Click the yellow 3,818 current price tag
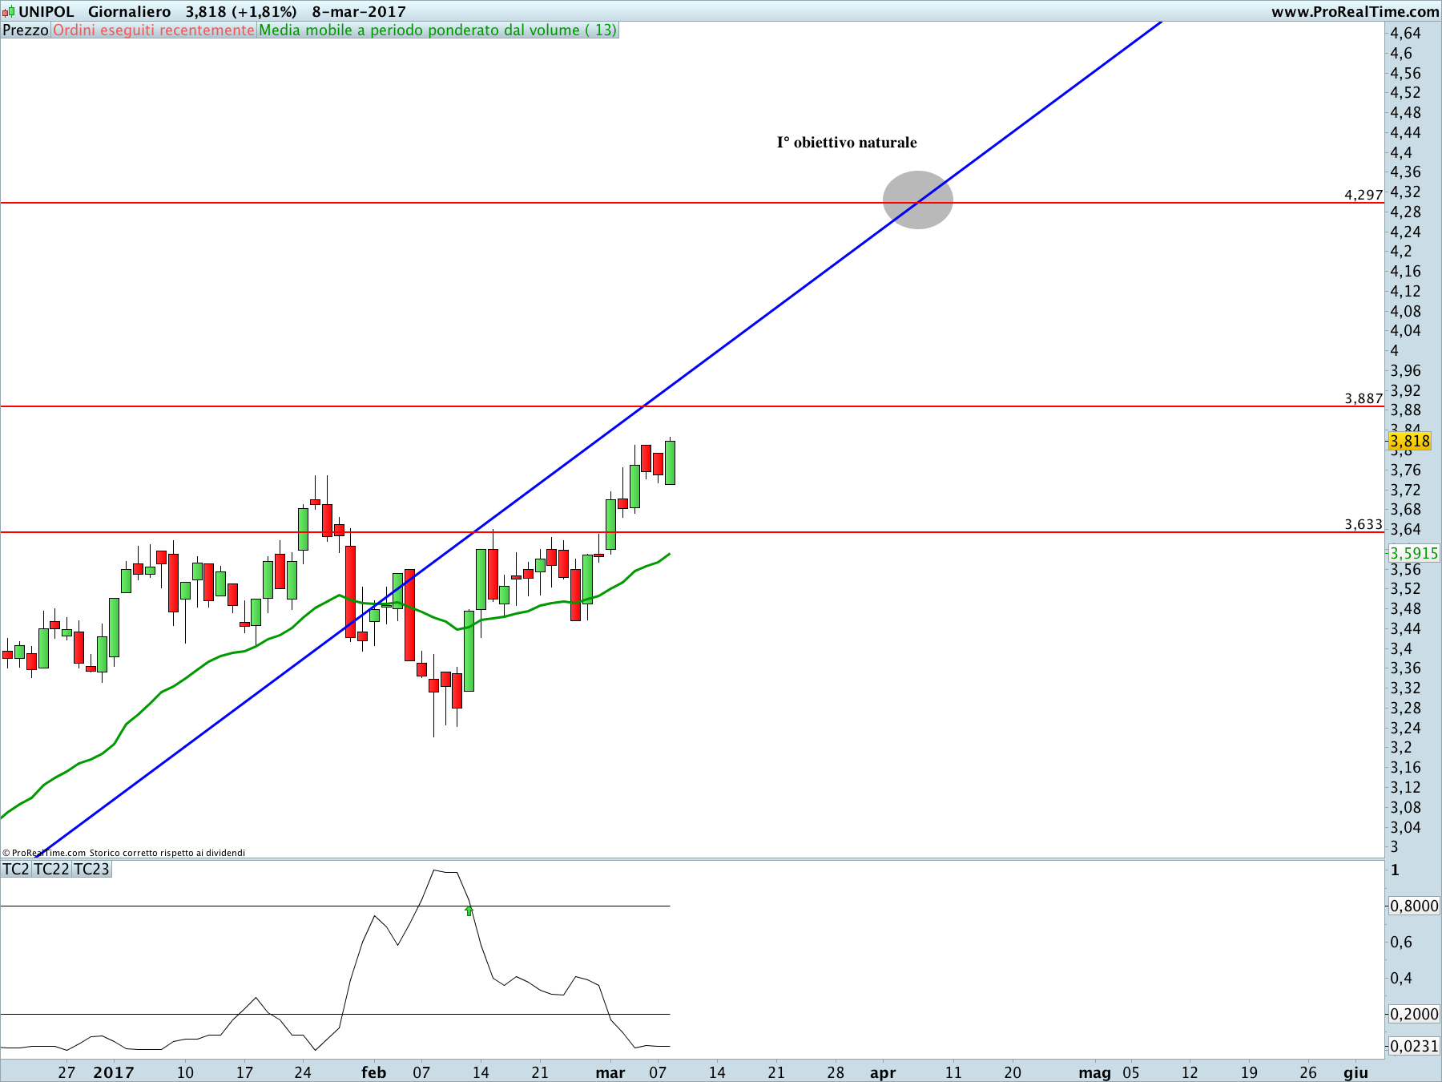Screen dimensions: 1442x1082 (1409, 441)
